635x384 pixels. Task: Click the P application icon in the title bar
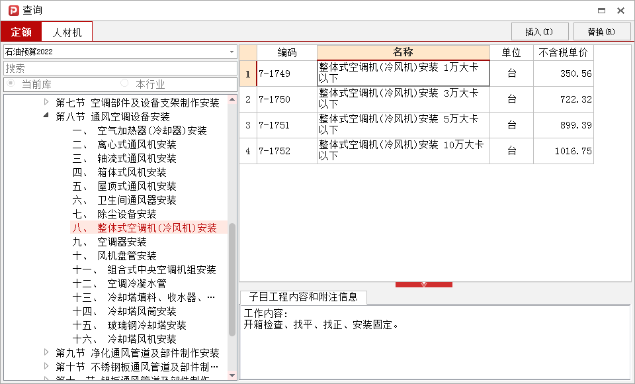point(13,10)
